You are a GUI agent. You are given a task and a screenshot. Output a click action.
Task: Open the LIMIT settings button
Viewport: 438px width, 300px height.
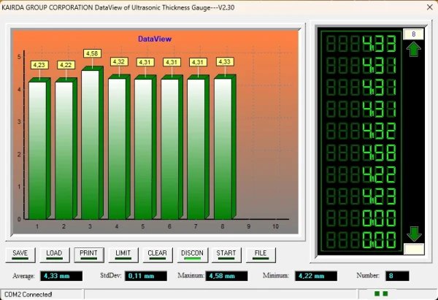123,255
